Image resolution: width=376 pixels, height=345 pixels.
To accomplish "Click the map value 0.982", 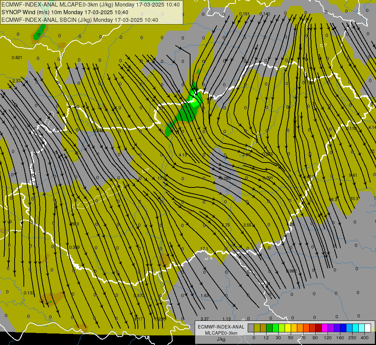I will coord(292,271).
